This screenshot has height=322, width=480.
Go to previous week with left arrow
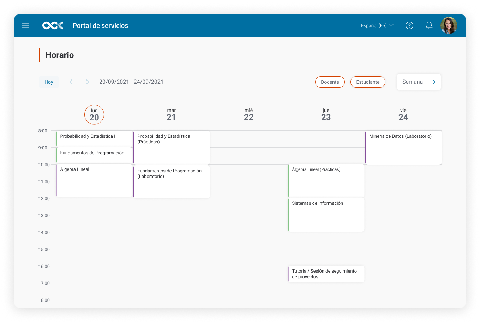point(71,82)
